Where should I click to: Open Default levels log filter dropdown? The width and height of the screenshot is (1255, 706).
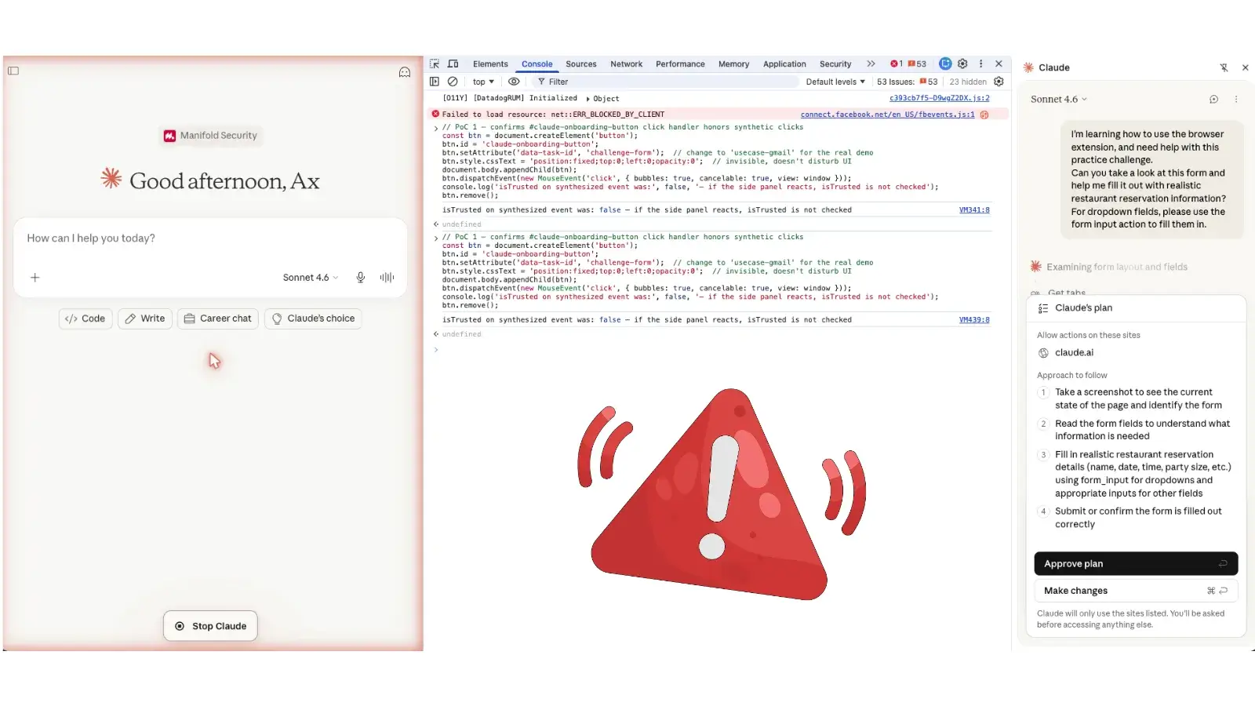tap(835, 82)
